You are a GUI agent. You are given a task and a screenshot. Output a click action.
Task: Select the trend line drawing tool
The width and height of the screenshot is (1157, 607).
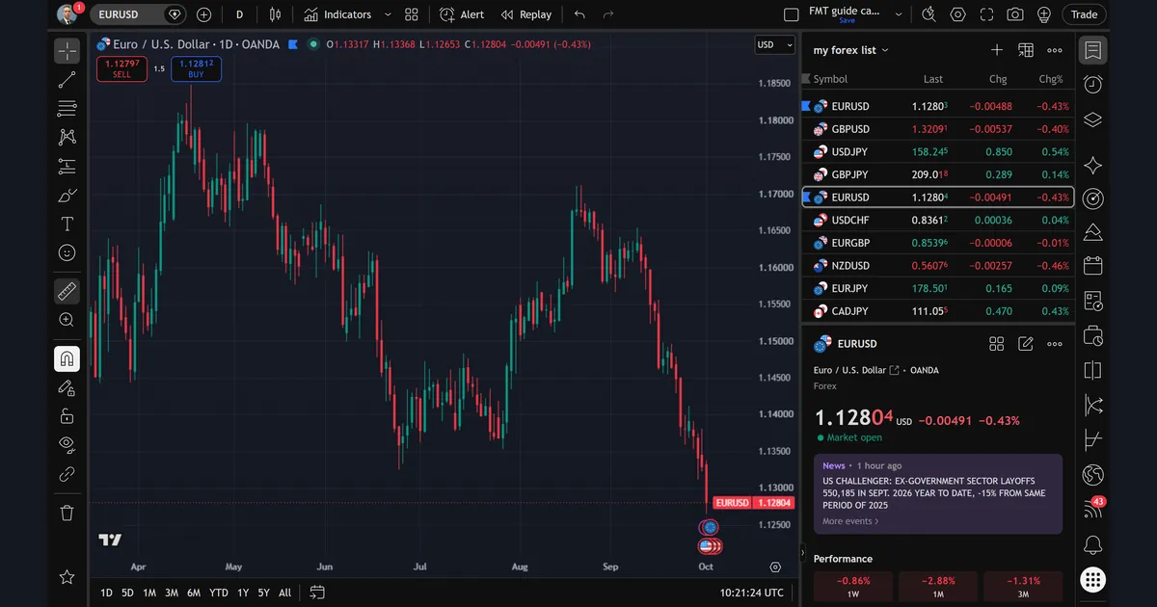pos(67,80)
